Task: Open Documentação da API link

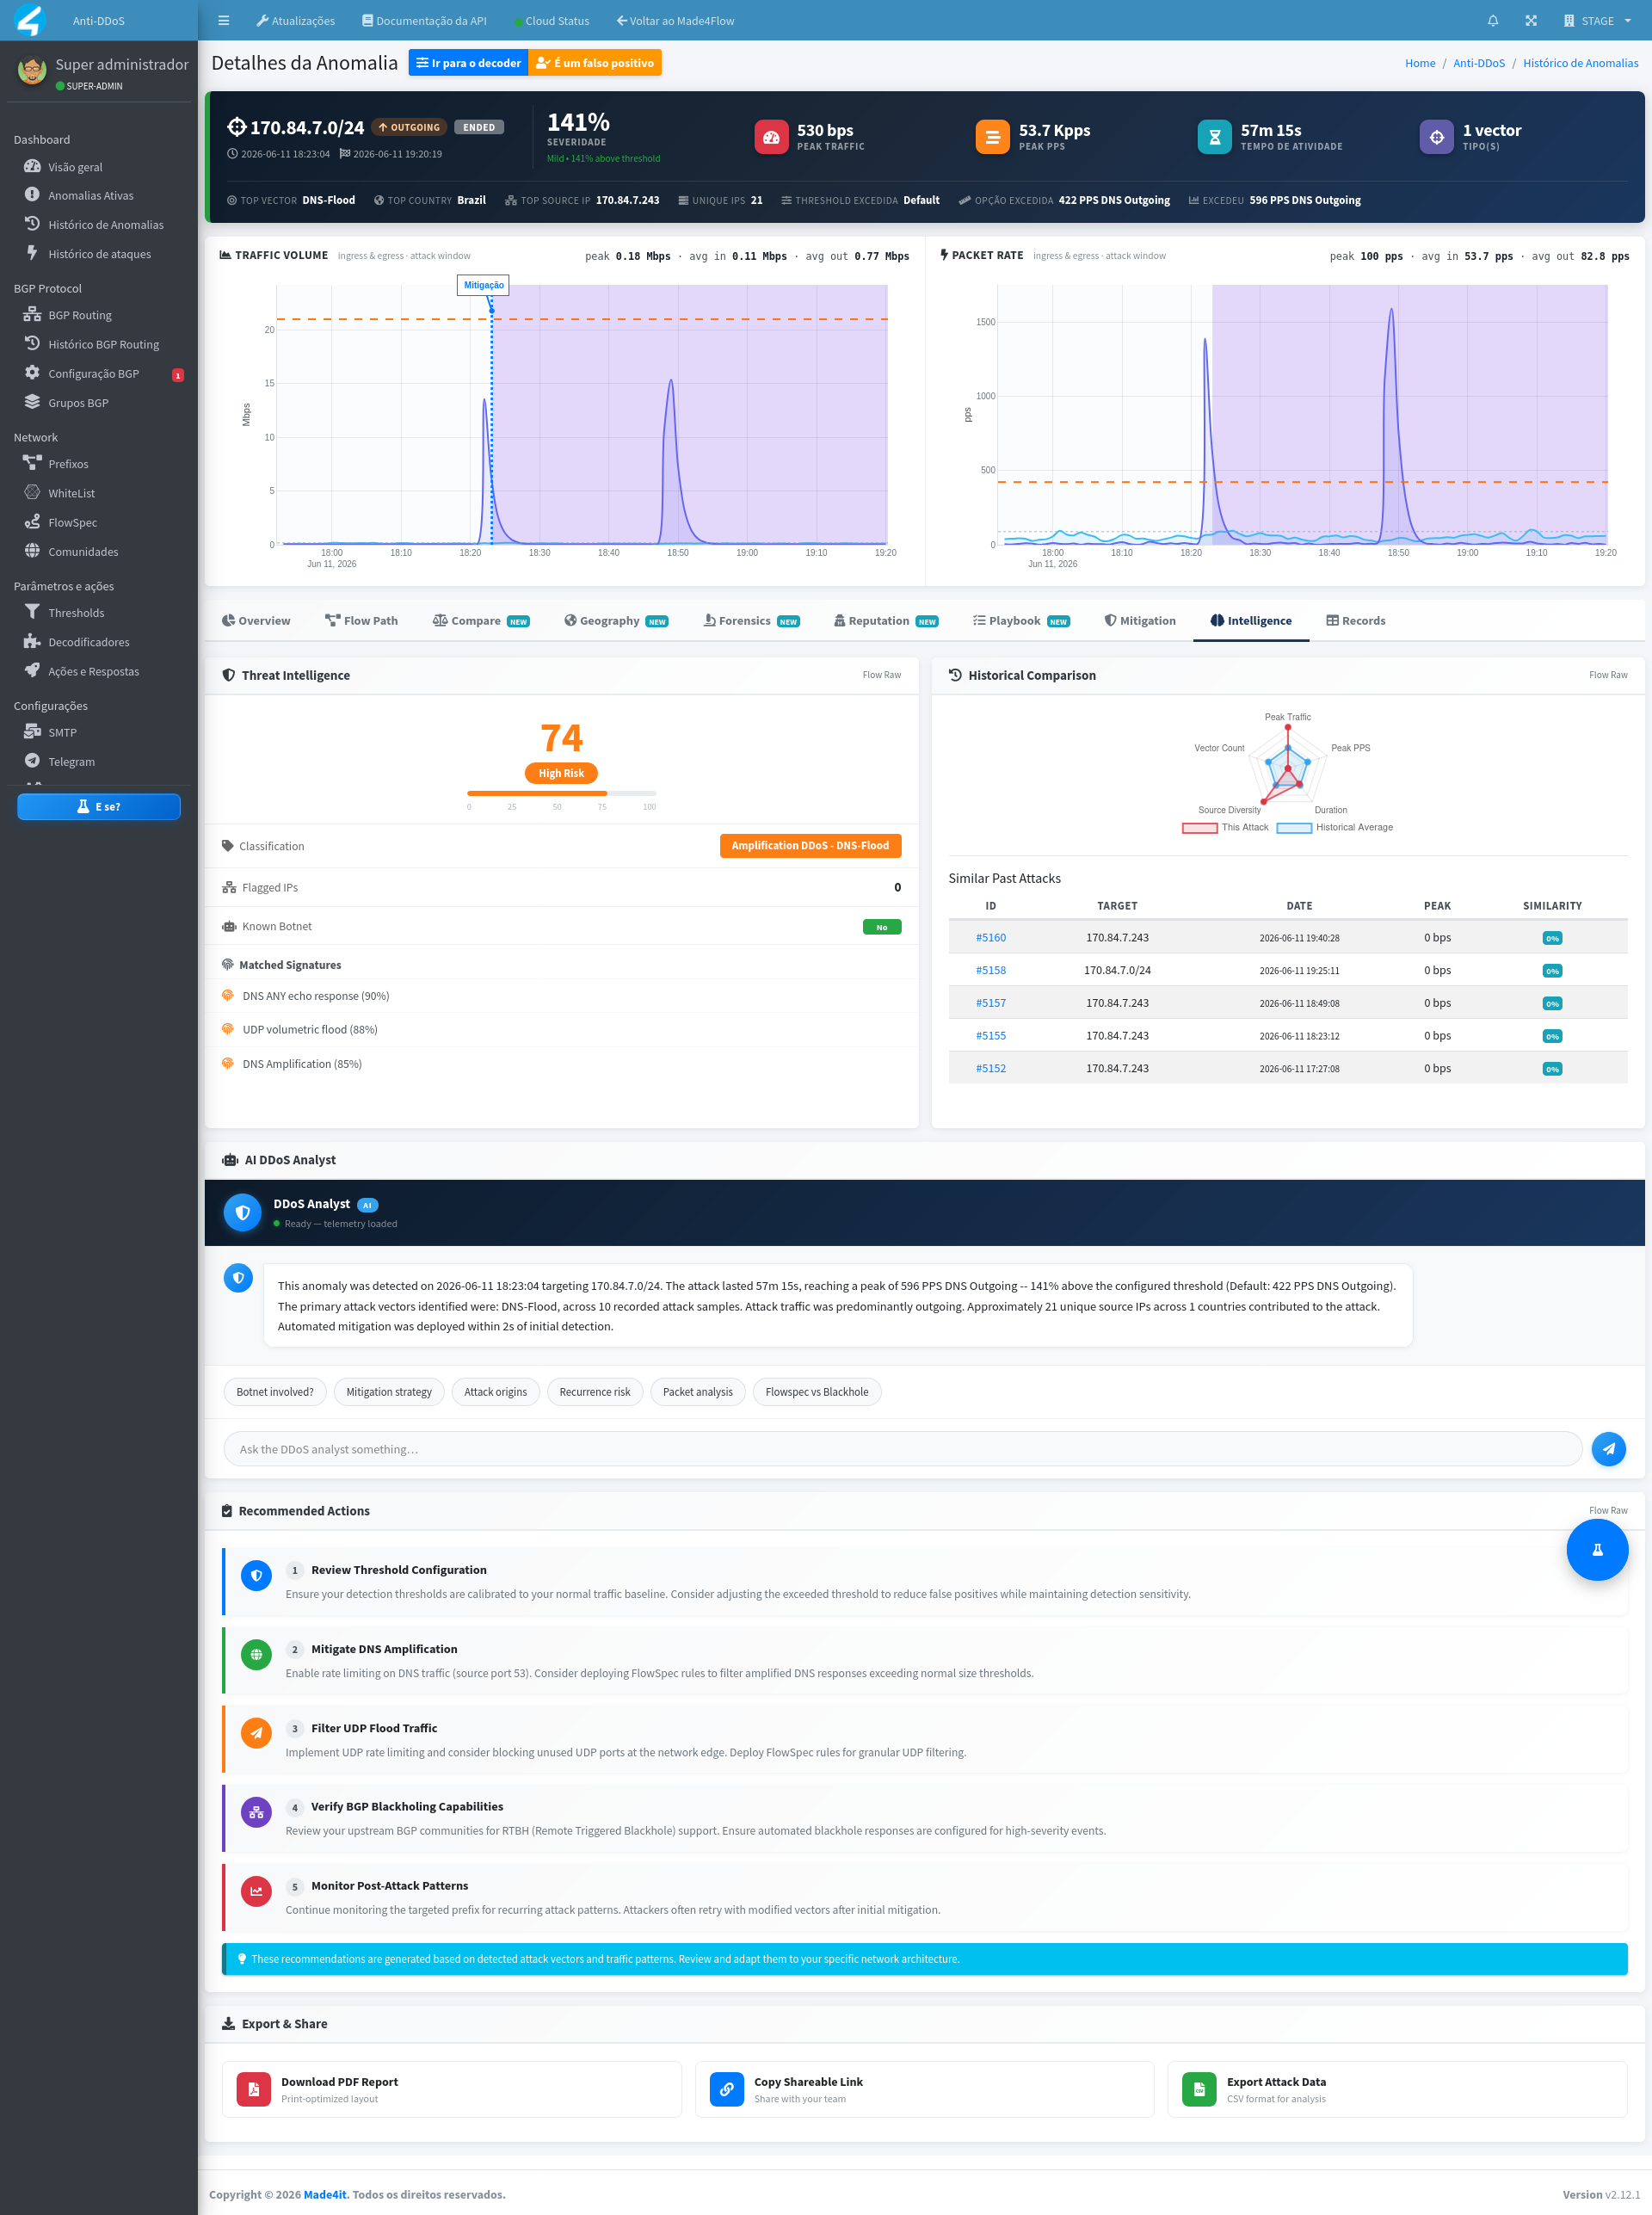Action: click(x=424, y=20)
